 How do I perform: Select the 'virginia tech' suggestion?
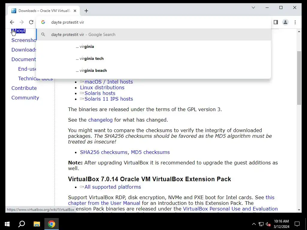[x=154, y=58]
